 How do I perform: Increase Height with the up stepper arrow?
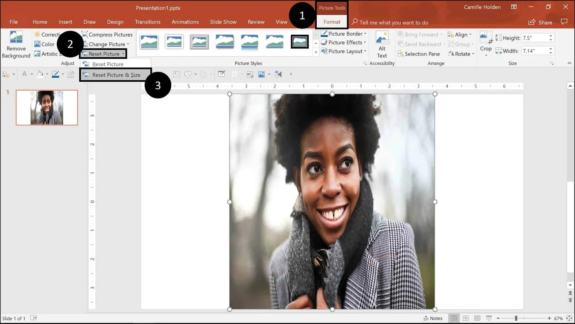551,36
